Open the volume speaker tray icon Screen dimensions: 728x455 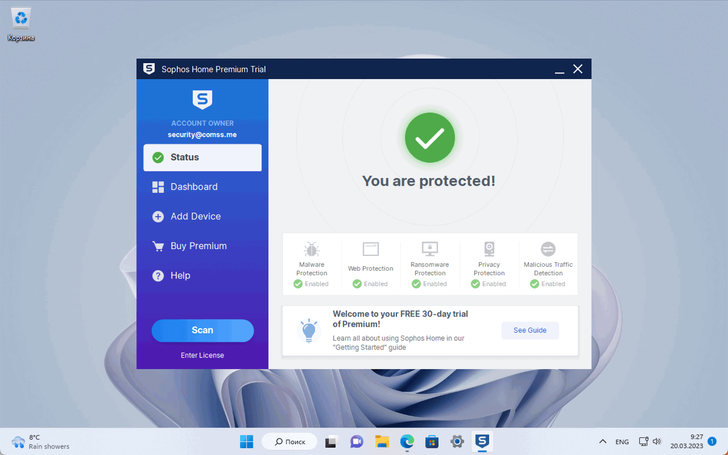tap(657, 441)
